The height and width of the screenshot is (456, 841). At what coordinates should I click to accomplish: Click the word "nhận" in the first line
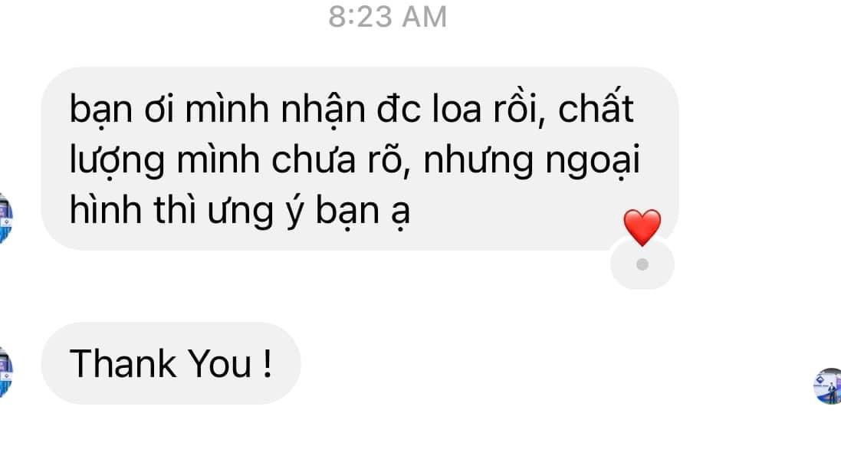[323, 109]
